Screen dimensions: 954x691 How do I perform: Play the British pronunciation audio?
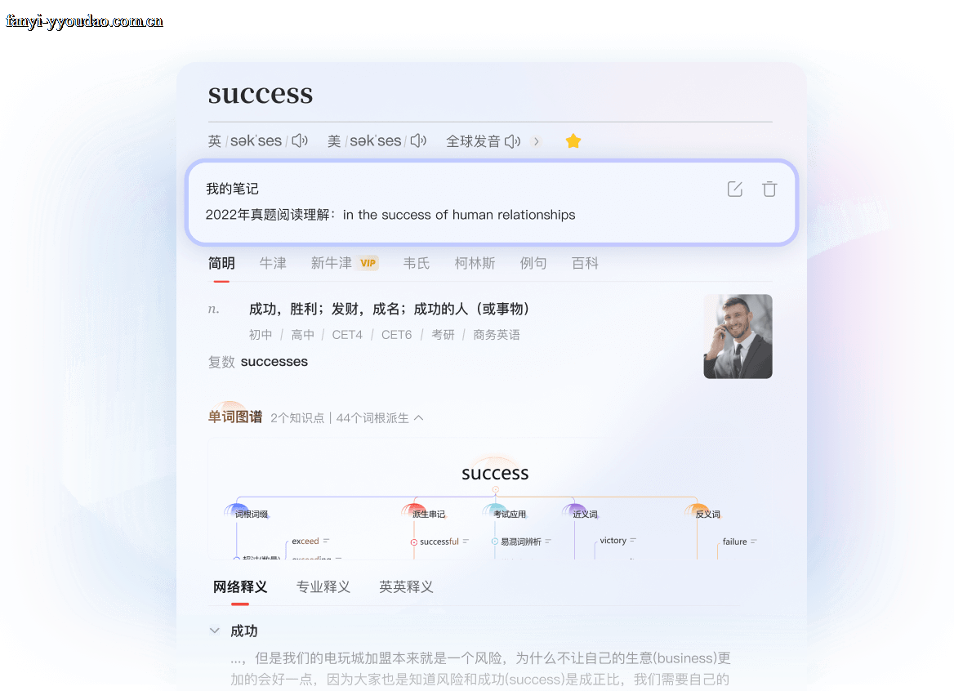[x=300, y=141]
